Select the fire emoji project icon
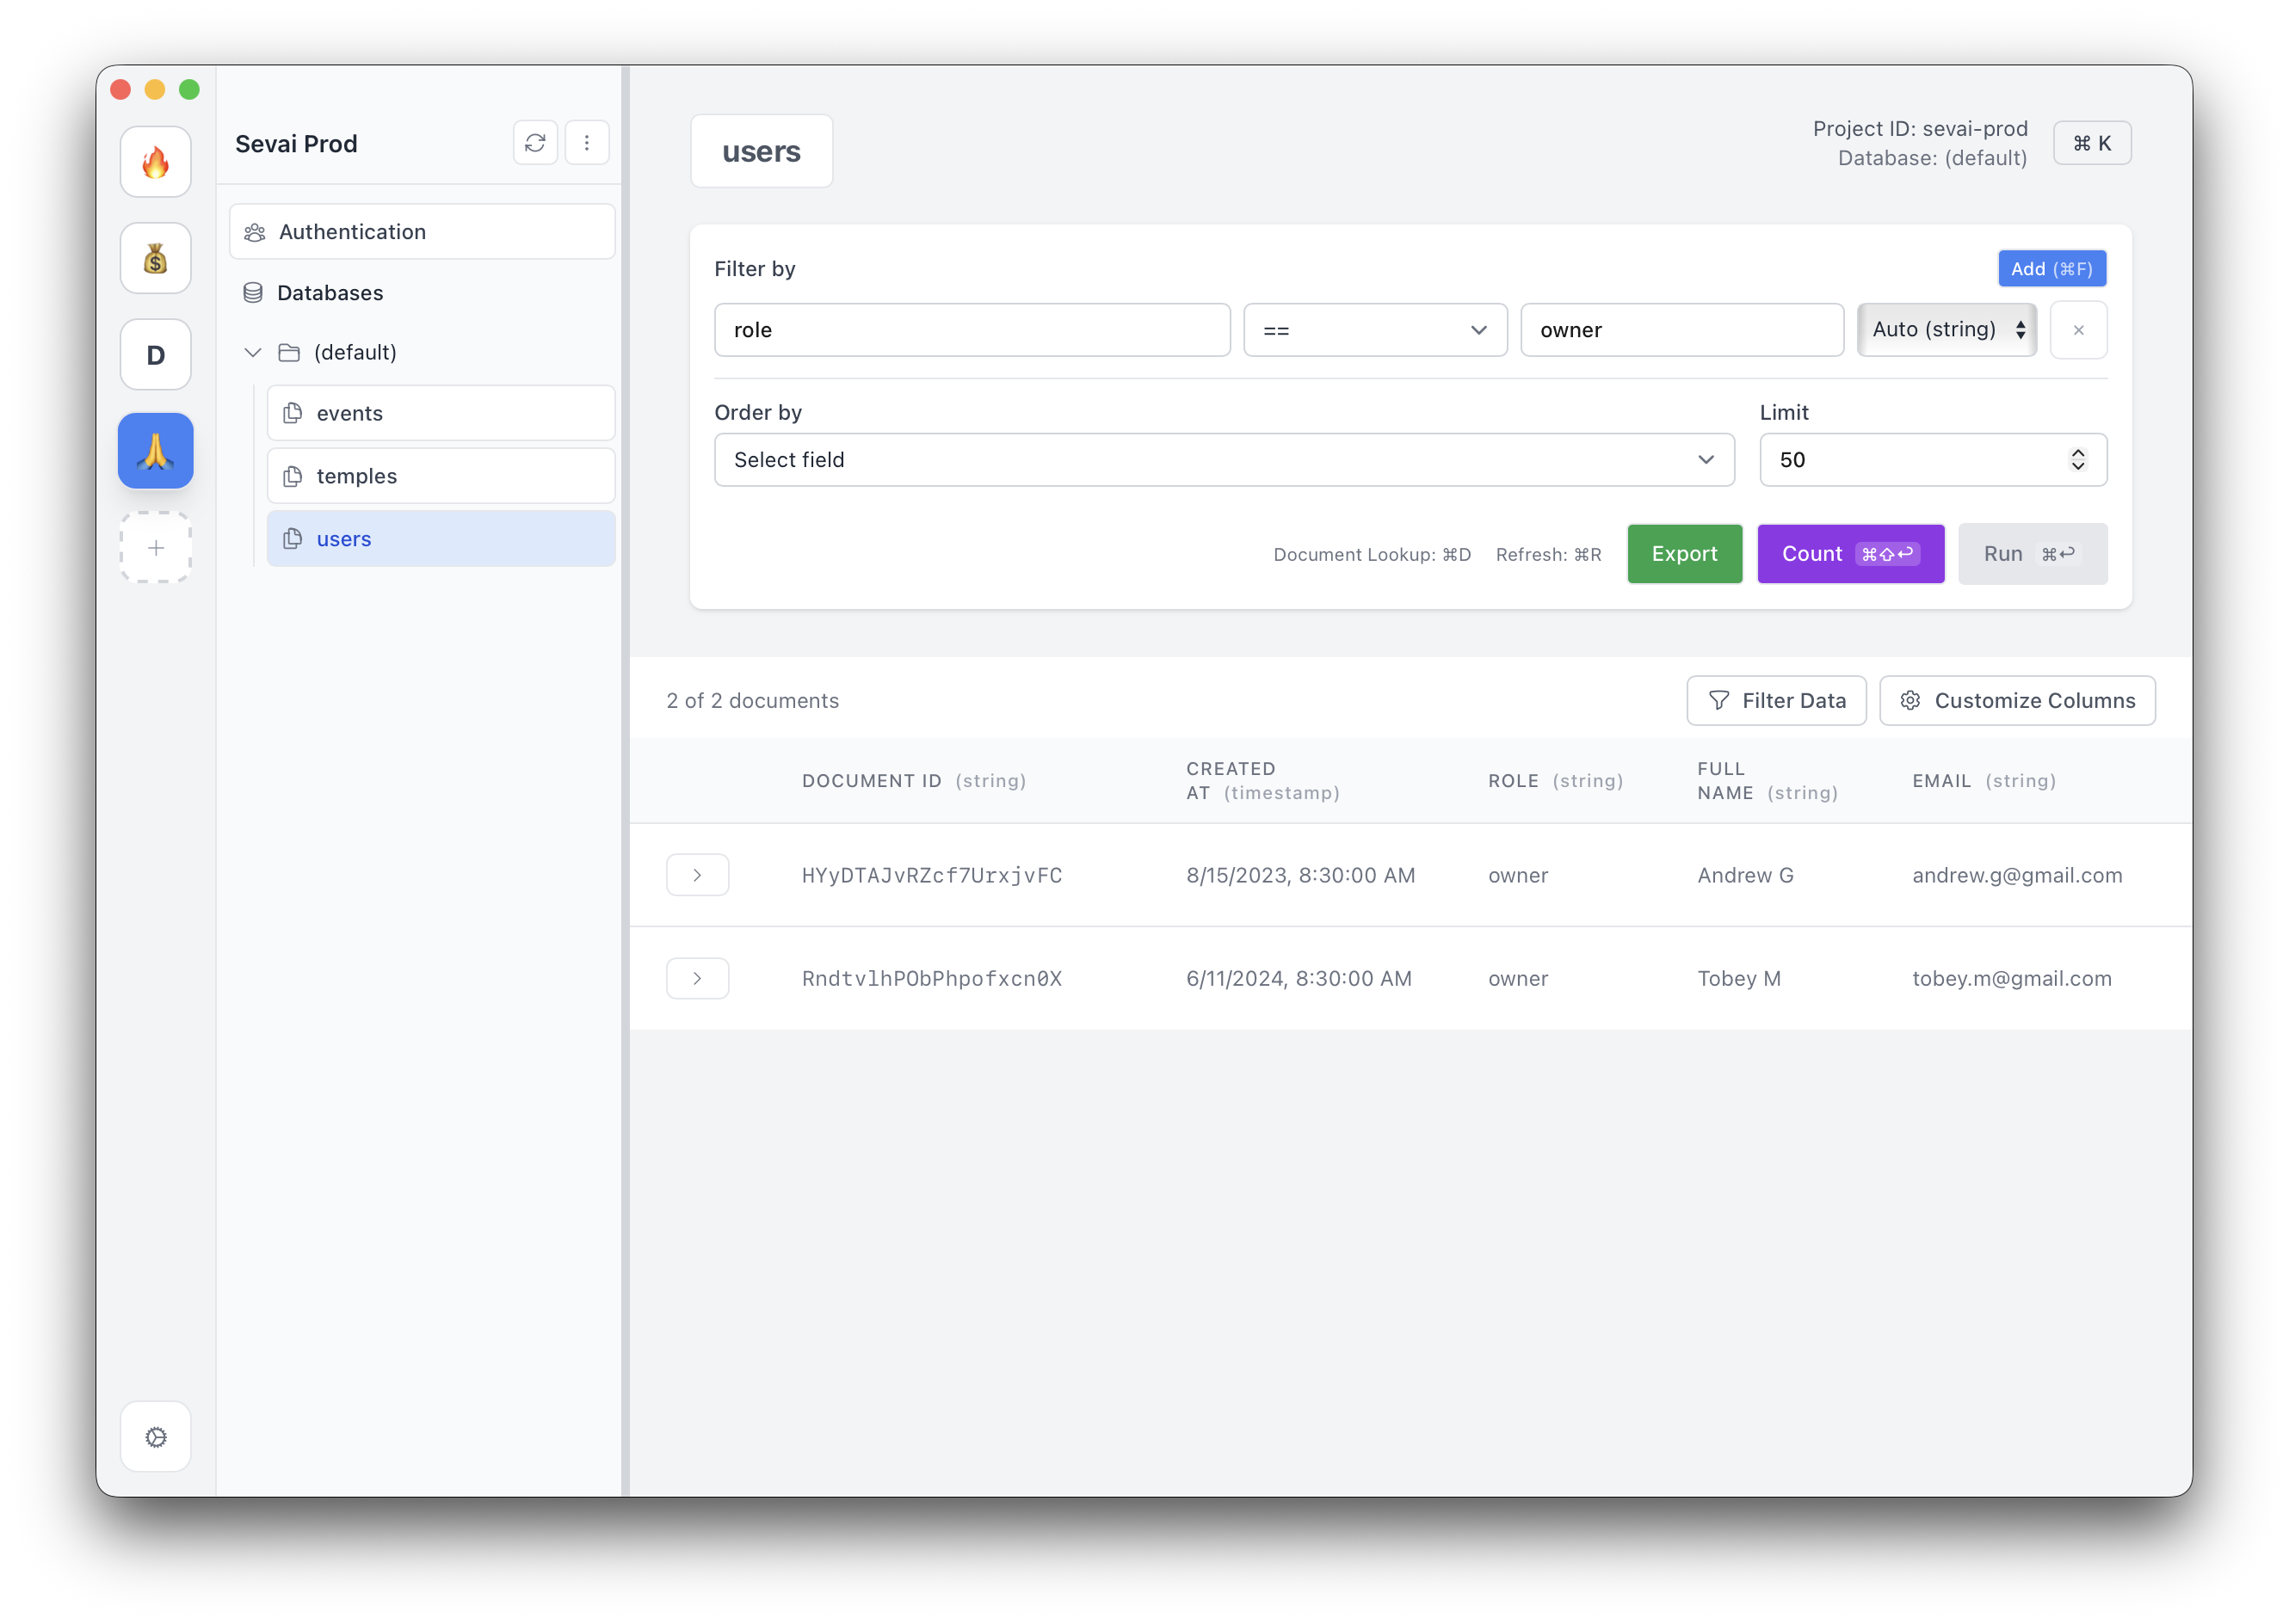 click(155, 161)
